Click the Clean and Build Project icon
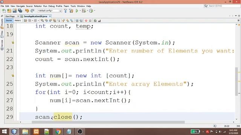The height and width of the screenshot is (135, 241). tap(71, 11)
